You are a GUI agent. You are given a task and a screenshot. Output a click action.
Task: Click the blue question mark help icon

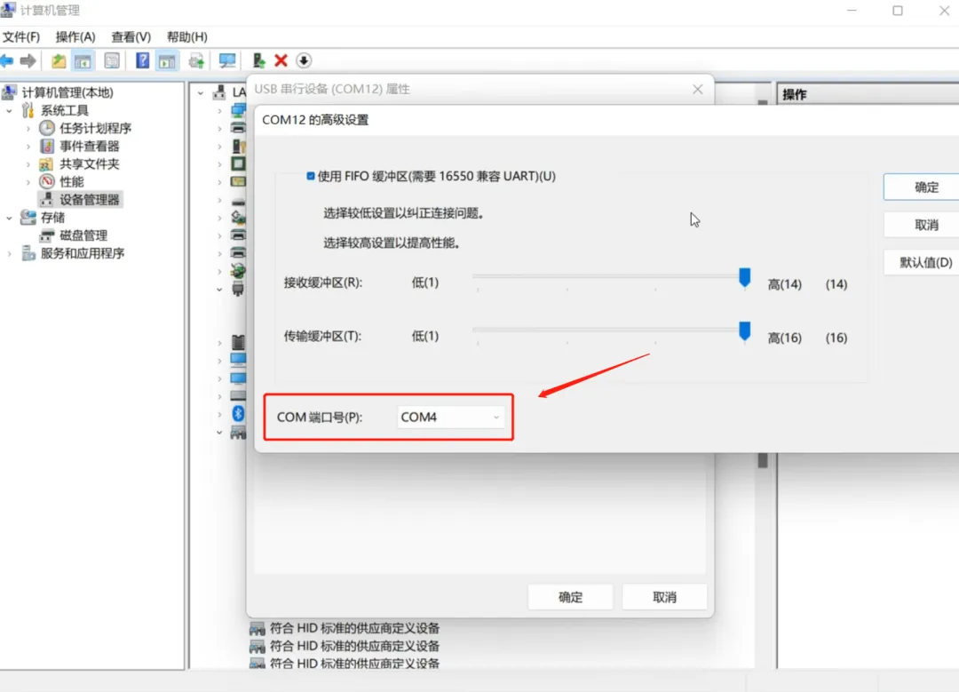[142, 60]
